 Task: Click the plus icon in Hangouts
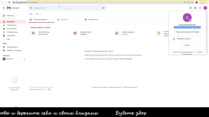pyautogui.click(x=24, y=59)
